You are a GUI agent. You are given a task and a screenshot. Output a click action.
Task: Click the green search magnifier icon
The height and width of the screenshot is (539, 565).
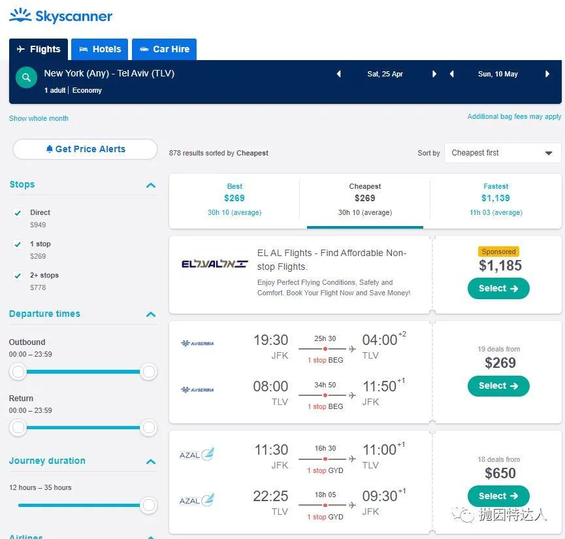point(26,77)
